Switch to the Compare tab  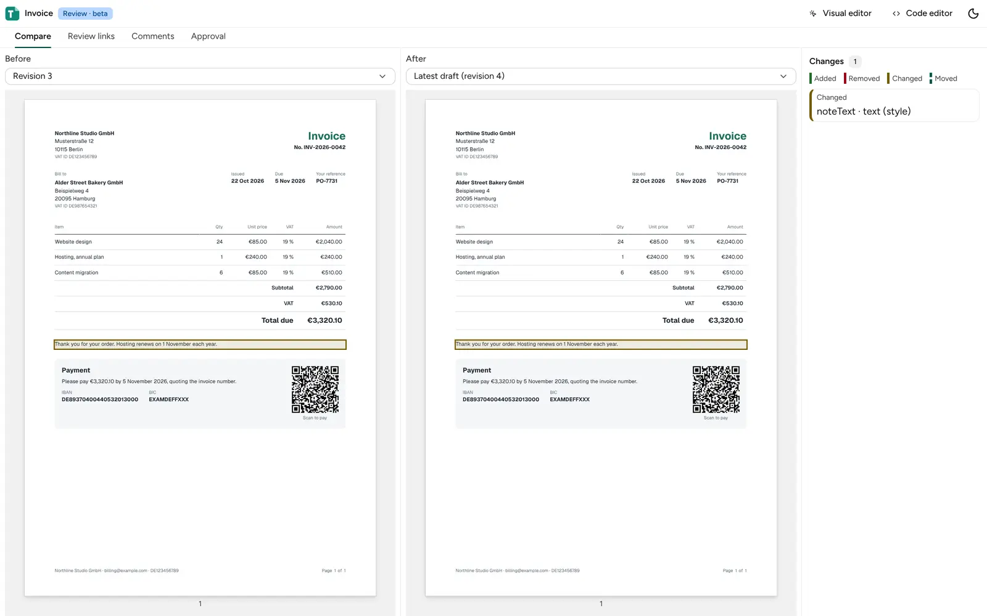click(x=33, y=36)
